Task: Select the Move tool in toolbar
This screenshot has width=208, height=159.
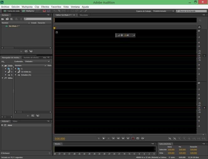Action: point(55,11)
